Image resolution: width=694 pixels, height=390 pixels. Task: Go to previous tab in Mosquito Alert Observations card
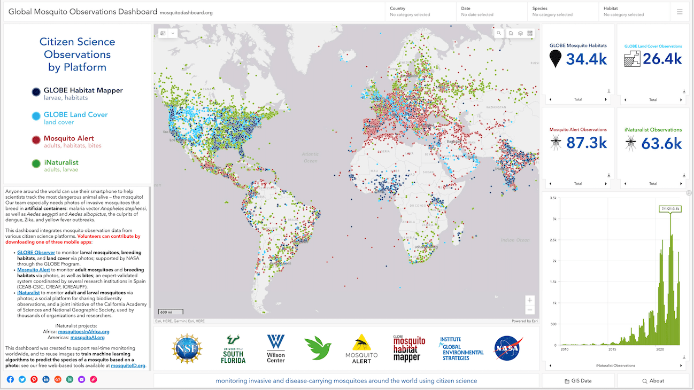pyautogui.click(x=550, y=184)
